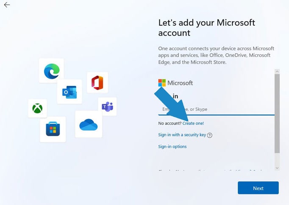This screenshot has height=205, width=289.
Task: Open the security key help question mark
Action: click(x=210, y=135)
